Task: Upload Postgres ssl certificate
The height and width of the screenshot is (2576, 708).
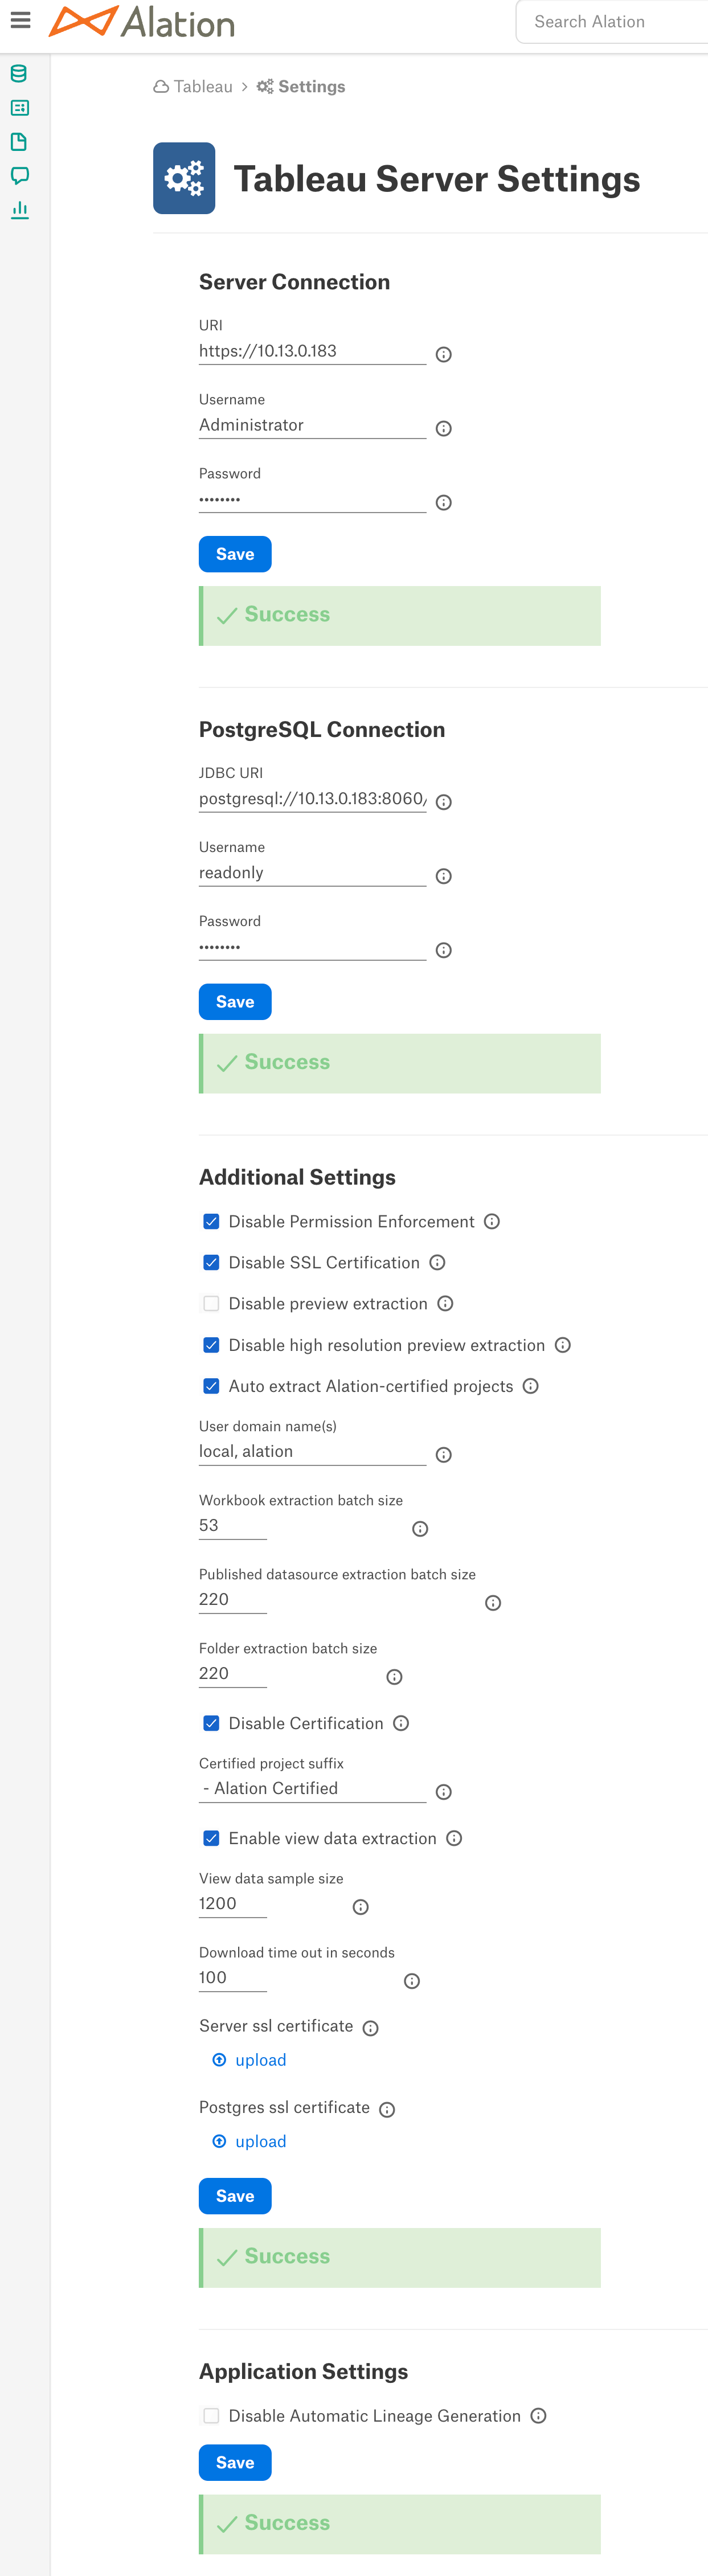Action: pos(250,2141)
